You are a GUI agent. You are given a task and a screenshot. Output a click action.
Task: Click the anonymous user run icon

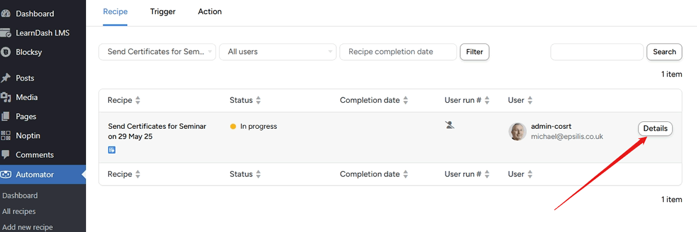(450, 125)
